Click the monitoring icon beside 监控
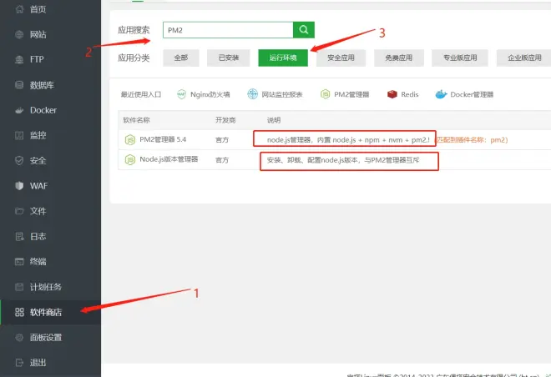 click(19, 135)
